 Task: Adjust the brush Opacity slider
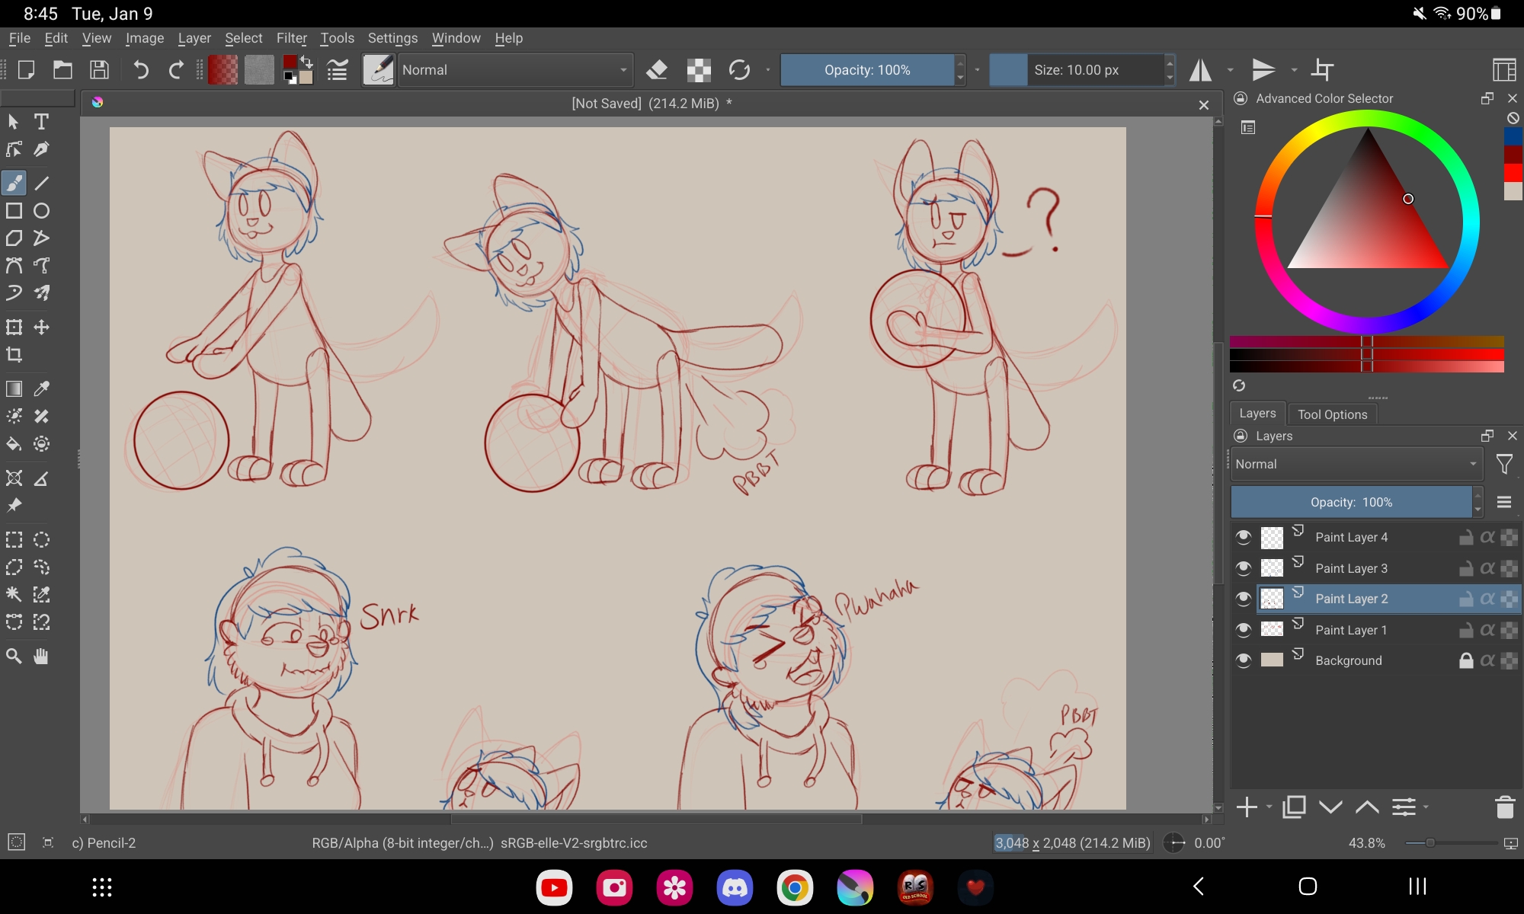click(866, 70)
